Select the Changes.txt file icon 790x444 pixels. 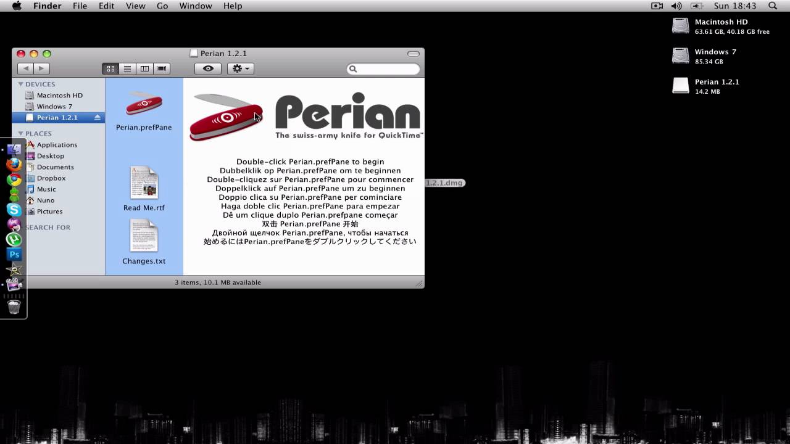coord(144,236)
